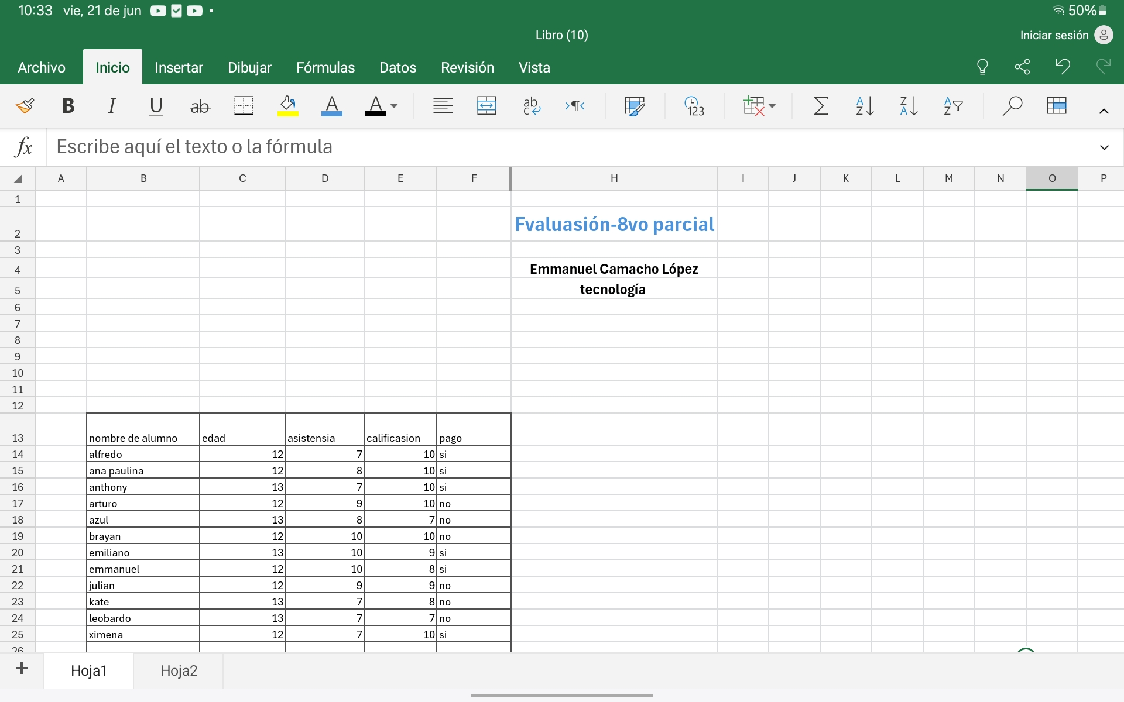Toggle bold formatting

[x=68, y=106]
